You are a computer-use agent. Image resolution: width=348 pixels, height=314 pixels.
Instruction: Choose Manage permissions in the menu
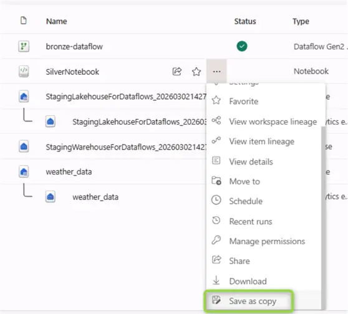[264, 241]
